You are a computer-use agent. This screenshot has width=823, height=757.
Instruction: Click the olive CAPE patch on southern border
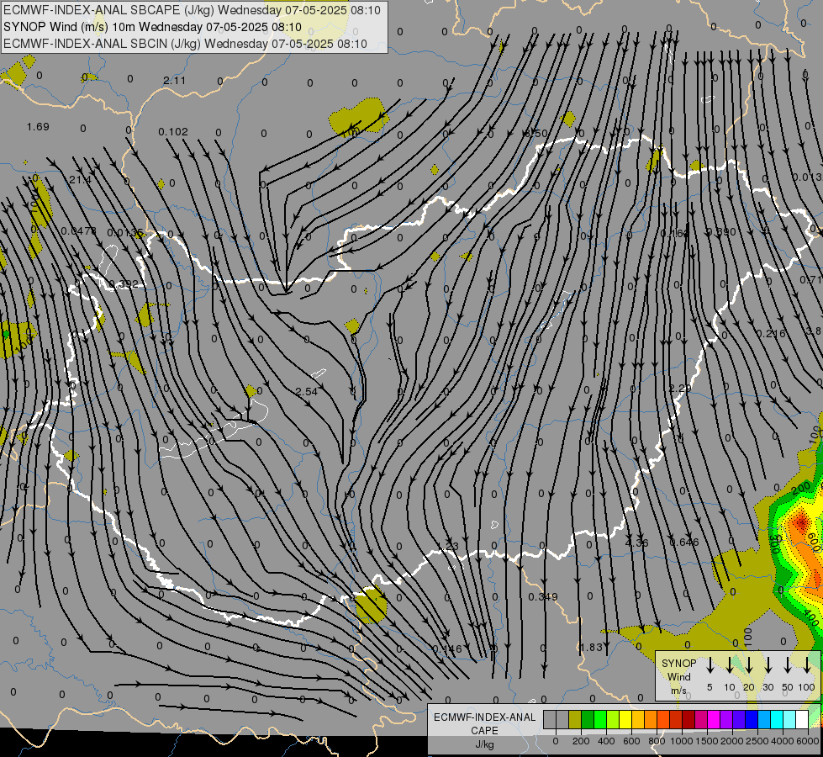pyautogui.click(x=371, y=606)
